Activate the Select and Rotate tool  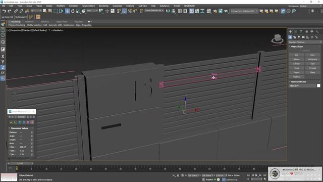click(x=73, y=11)
